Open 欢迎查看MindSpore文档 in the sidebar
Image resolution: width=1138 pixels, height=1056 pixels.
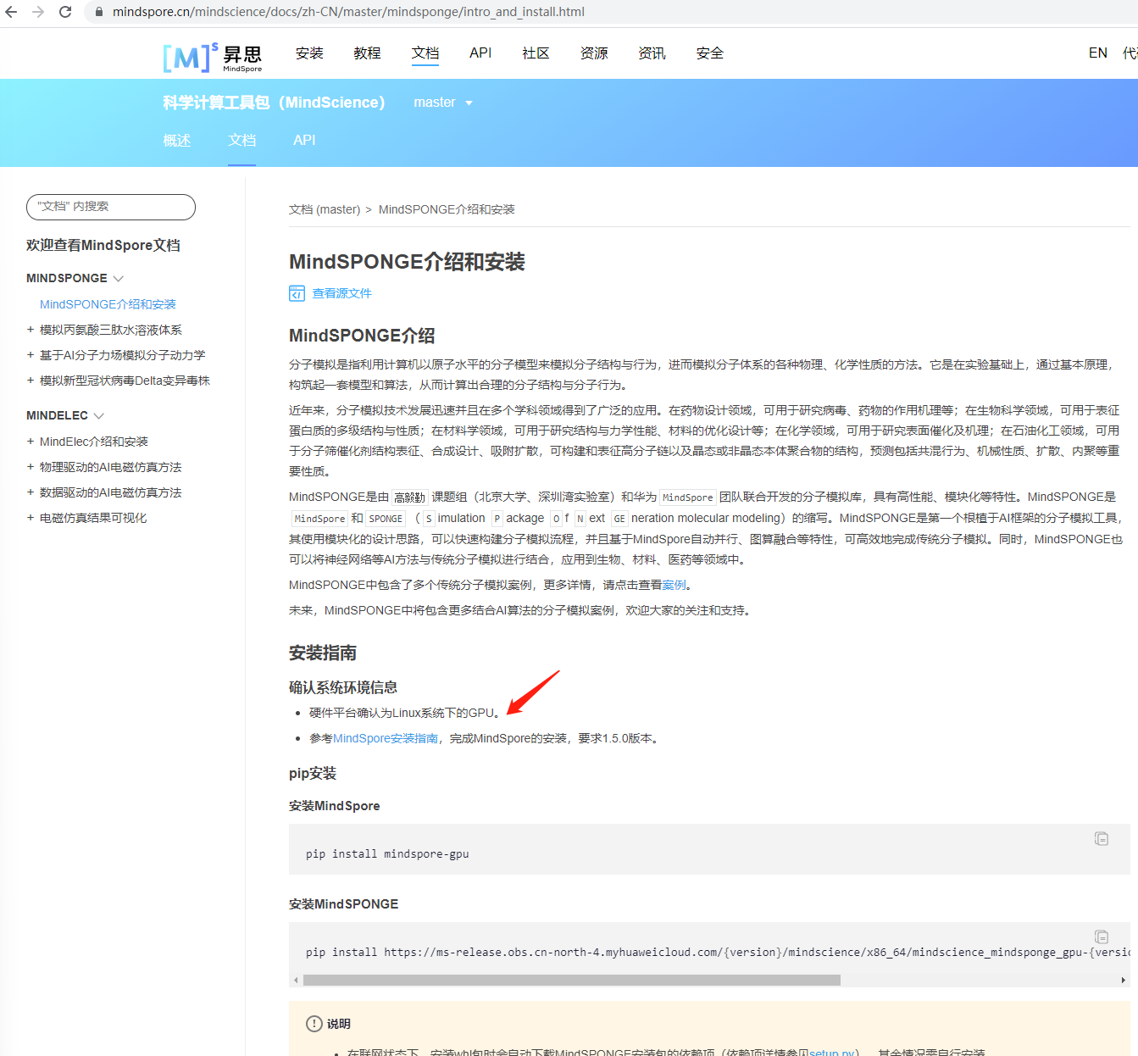[x=103, y=245]
